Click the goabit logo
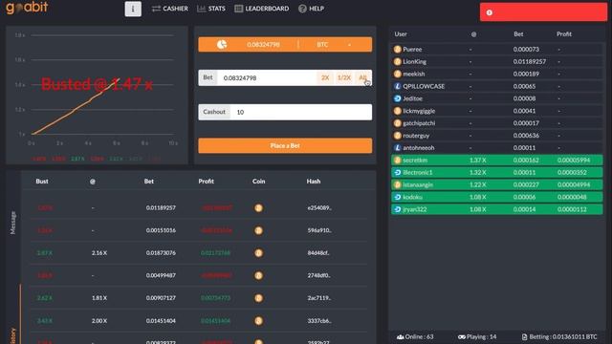 pyautogui.click(x=27, y=7)
